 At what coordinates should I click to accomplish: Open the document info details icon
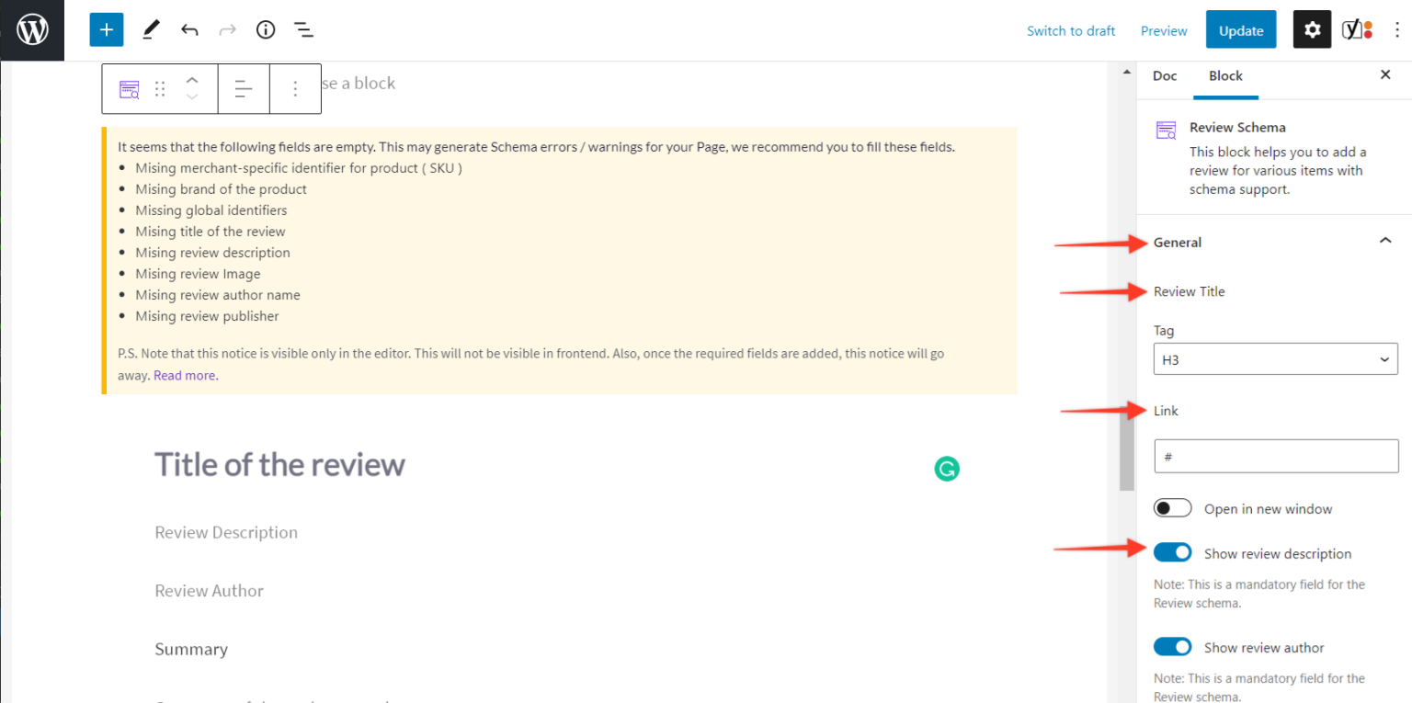point(266,30)
